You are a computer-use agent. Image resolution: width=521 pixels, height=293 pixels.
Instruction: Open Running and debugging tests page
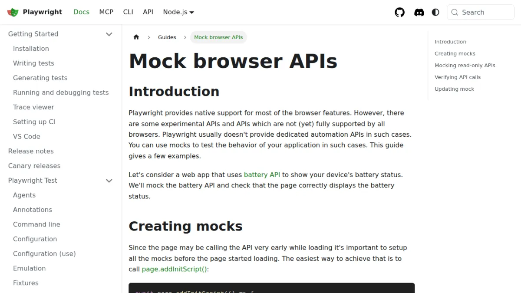coord(61,92)
